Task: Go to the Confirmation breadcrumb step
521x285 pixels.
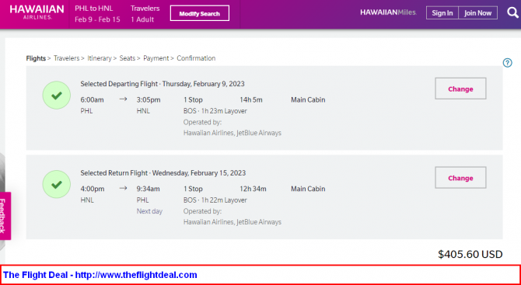Action: [x=196, y=58]
